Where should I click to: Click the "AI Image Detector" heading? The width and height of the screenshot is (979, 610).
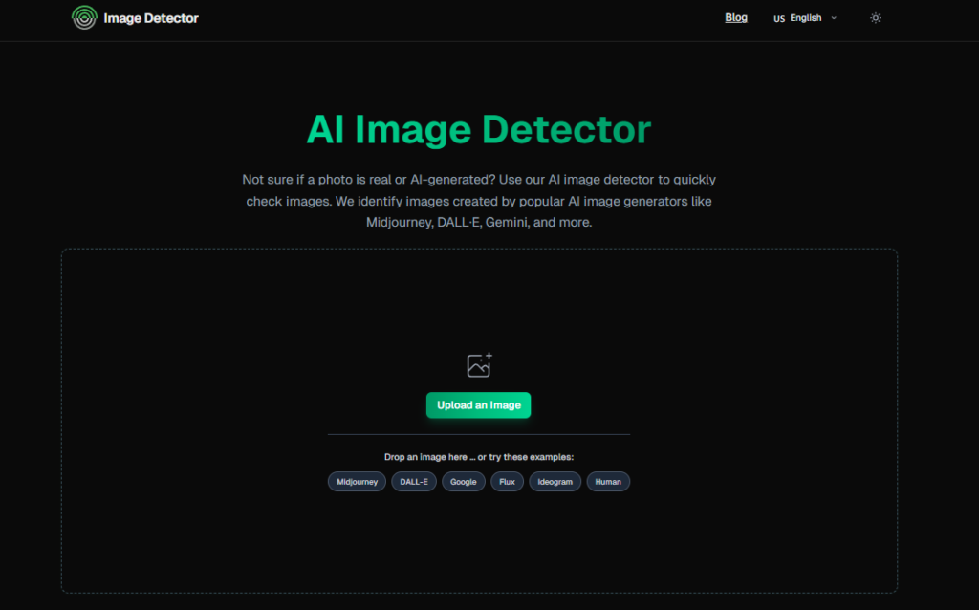click(478, 129)
